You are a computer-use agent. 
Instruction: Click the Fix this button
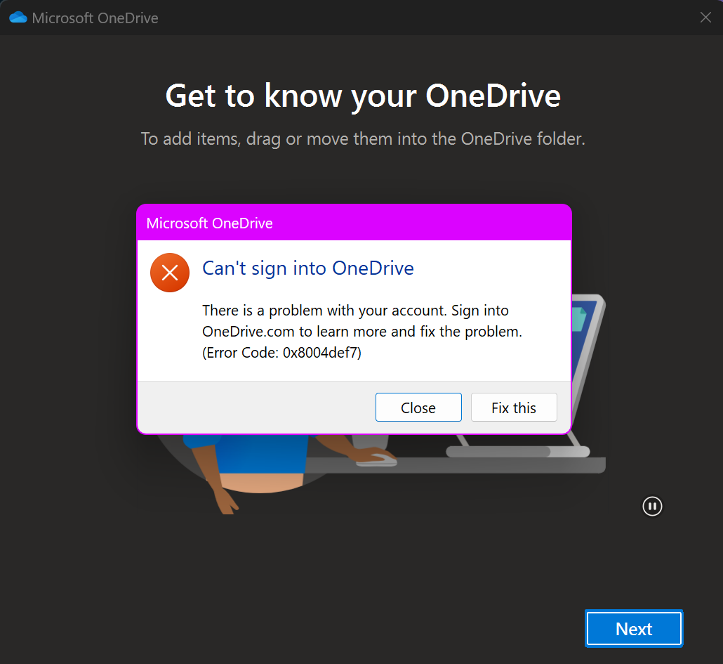[514, 408]
